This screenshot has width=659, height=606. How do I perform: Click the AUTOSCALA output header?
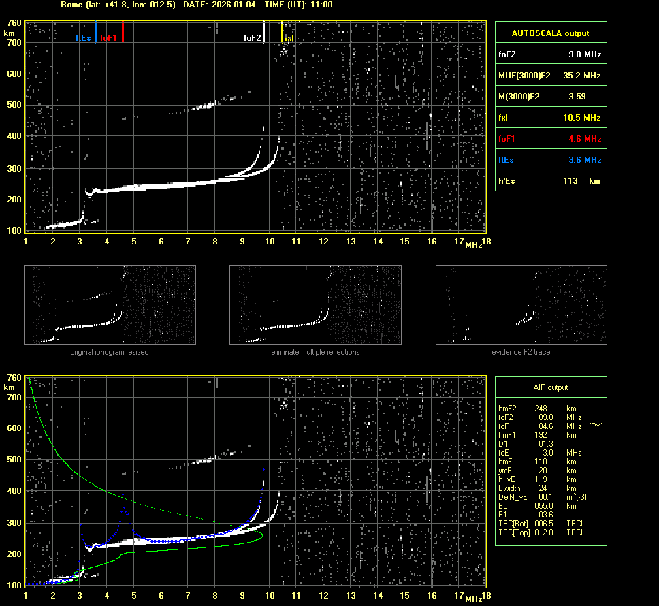pyautogui.click(x=550, y=33)
